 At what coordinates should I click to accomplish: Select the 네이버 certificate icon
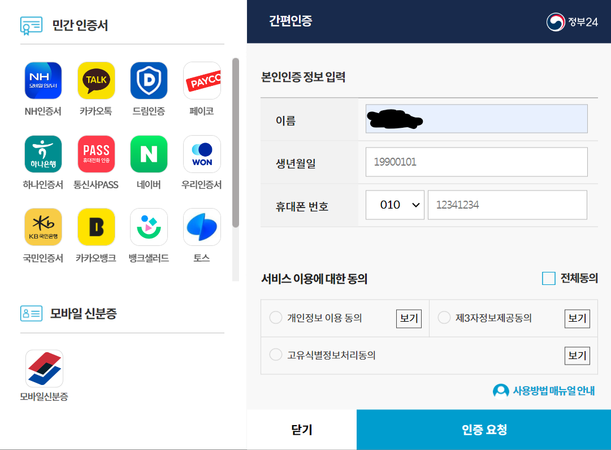click(149, 153)
